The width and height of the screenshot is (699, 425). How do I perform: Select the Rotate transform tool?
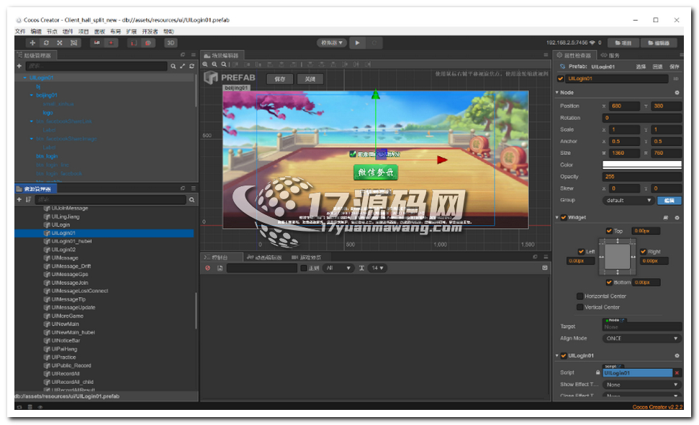point(47,43)
